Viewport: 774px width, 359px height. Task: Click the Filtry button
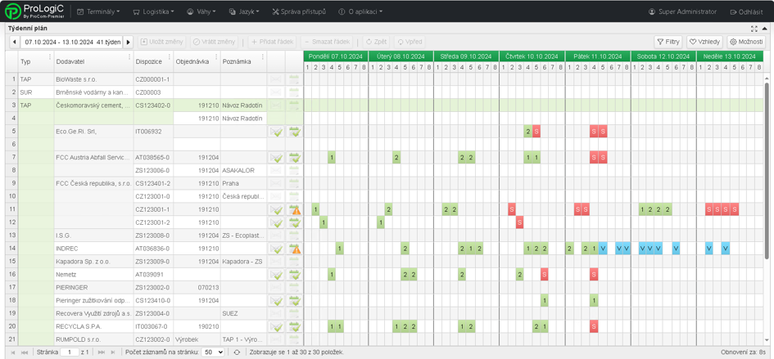668,42
